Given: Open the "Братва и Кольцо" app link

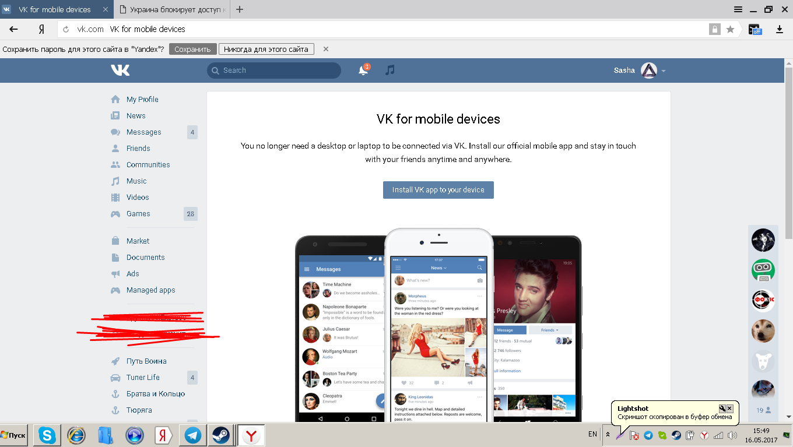Looking at the screenshot, I should click(156, 393).
